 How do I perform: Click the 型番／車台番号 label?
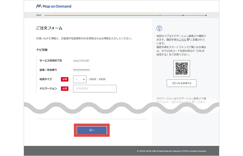(x=48, y=70)
